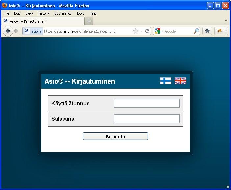
Task: Open the list-all-tabs dropdown
Action: [226, 21]
